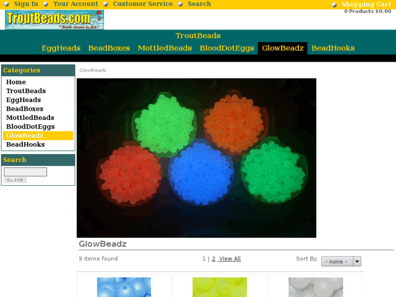Viewport: 396px width, 297px height.
Task: Open the white beads product thumbnail
Action: coord(316,287)
